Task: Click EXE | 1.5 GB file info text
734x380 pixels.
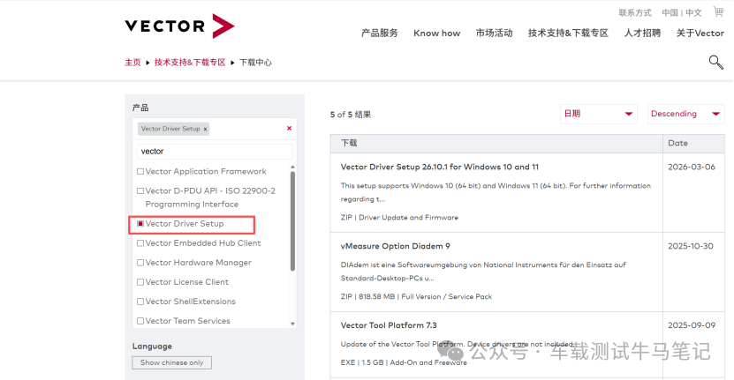Action: click(x=404, y=362)
